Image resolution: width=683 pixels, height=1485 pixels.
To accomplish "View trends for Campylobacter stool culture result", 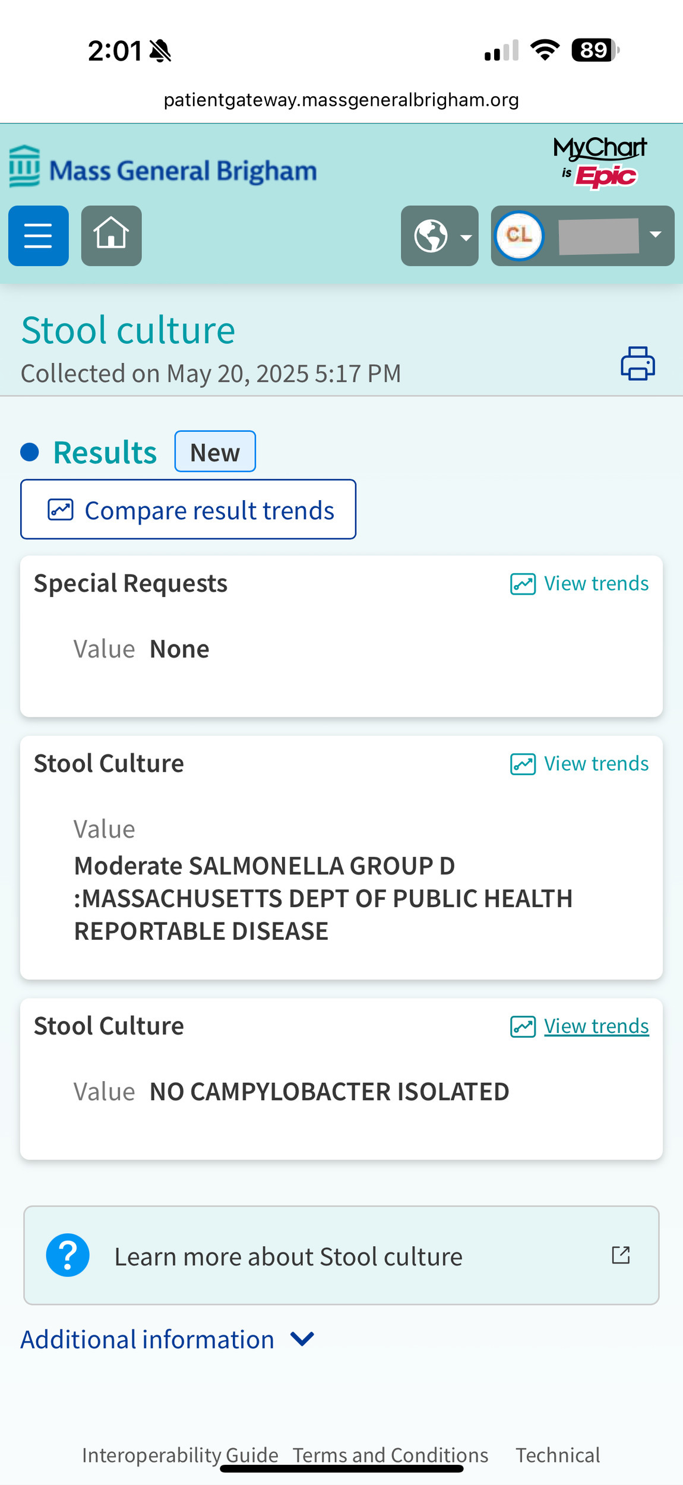I will (x=580, y=1026).
